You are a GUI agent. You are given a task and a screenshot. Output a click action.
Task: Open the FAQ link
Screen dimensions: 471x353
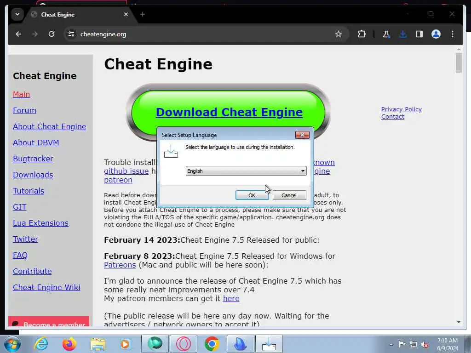click(20, 255)
